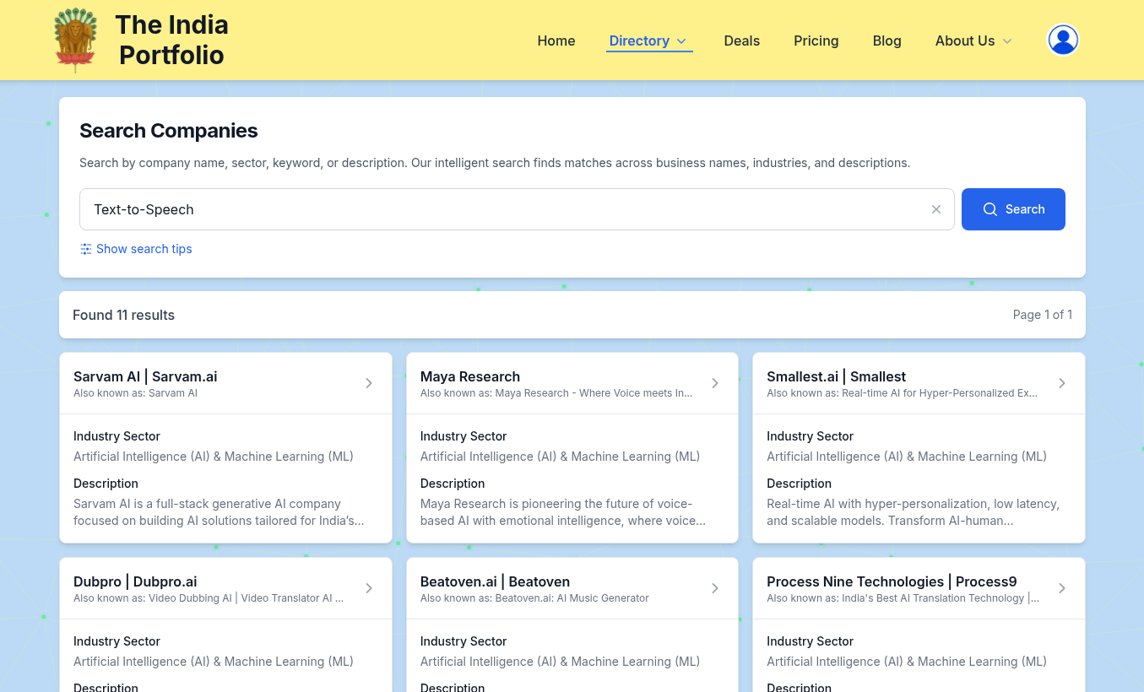
Task: Click Also known as: Sarvam AI text
Action: tap(135, 393)
